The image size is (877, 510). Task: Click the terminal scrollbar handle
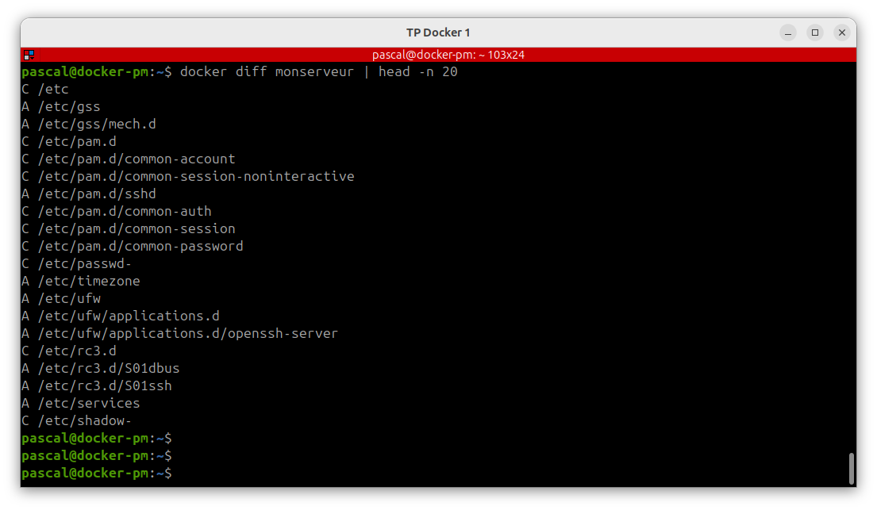click(851, 468)
